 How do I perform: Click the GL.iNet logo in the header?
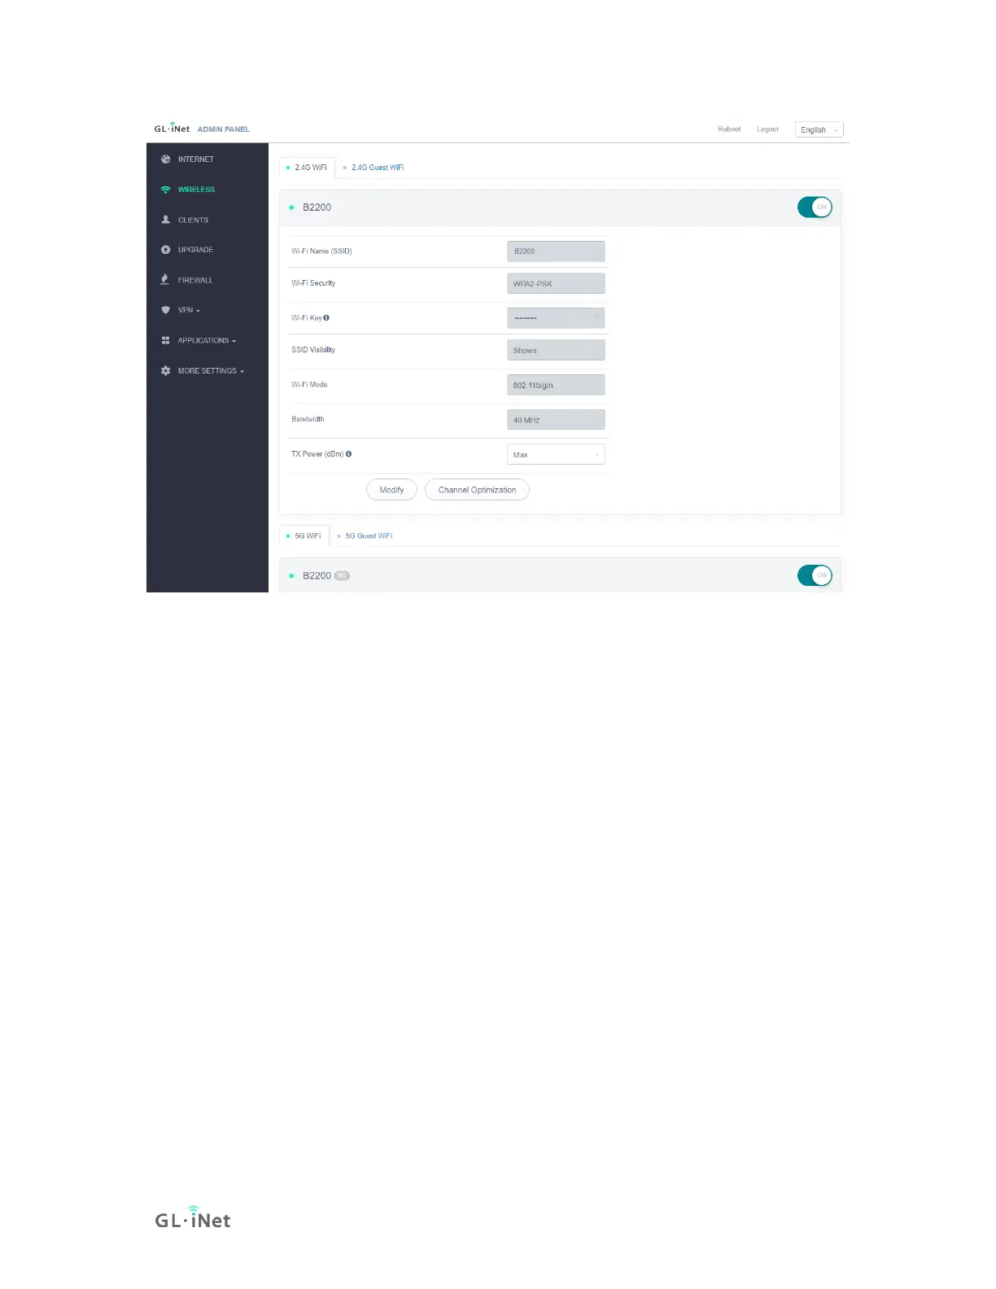point(172,129)
